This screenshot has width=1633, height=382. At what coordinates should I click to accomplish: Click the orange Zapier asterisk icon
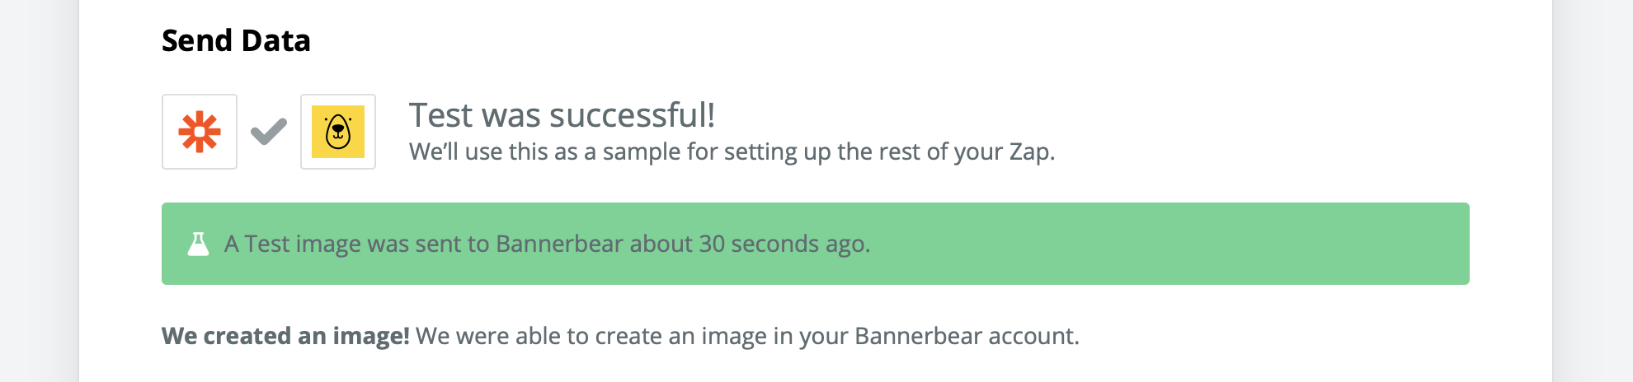click(200, 132)
